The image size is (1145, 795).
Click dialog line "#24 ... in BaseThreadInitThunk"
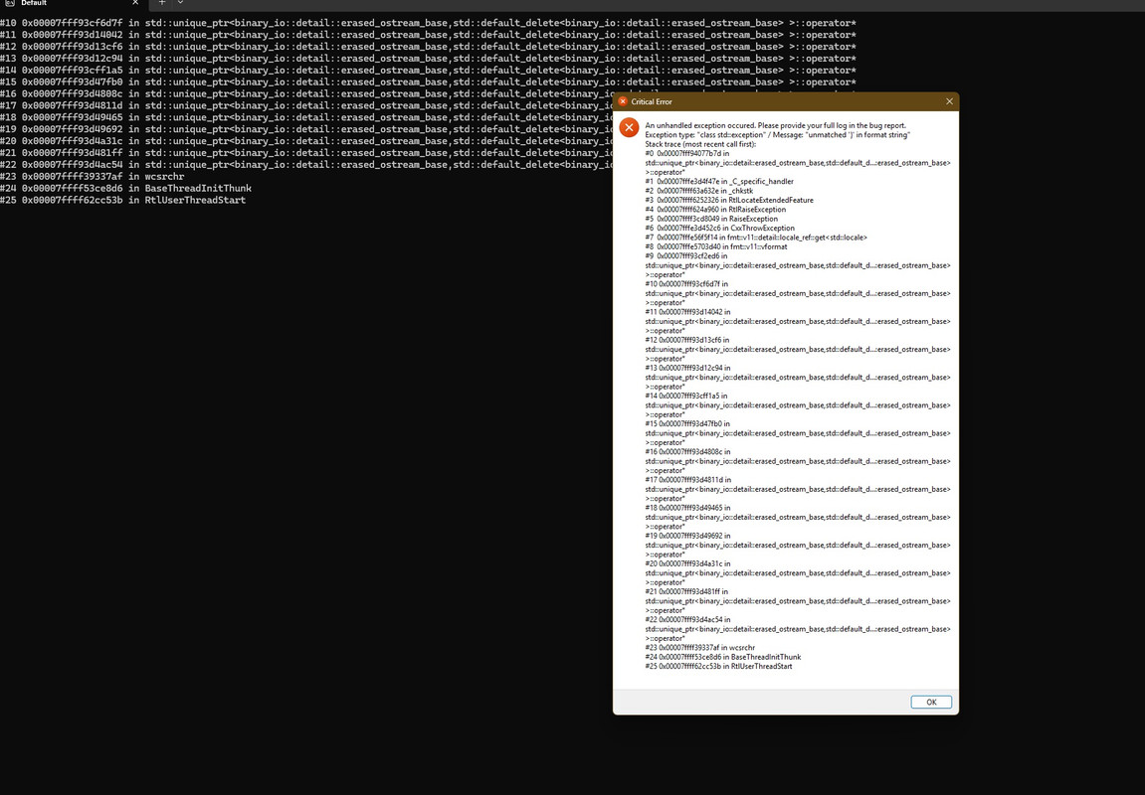723,657
